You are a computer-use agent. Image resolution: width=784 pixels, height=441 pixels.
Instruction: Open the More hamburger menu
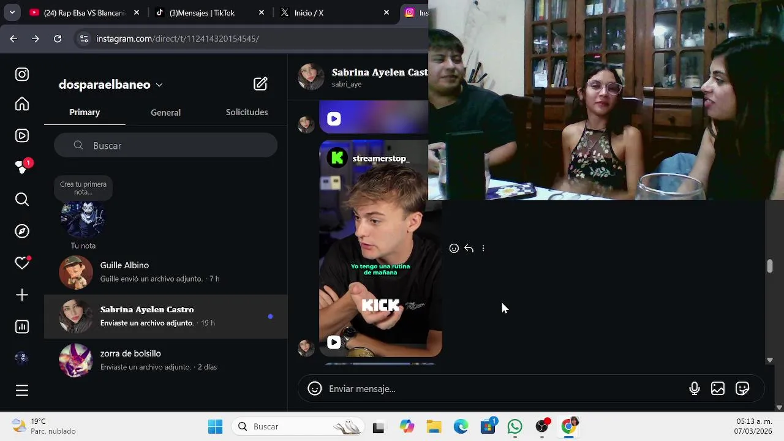(22, 390)
